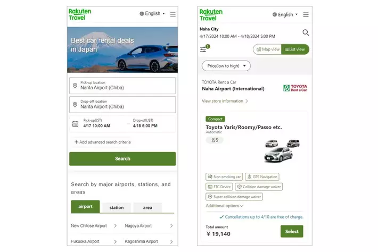The image size is (378, 252).
Task: Click the magnifier search icon beside Naha City
Action: click(x=306, y=32)
